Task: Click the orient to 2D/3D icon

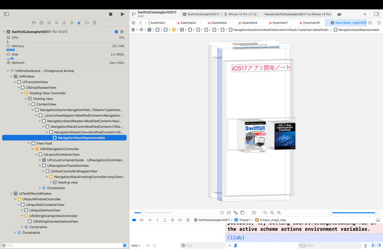Action: coord(243,213)
